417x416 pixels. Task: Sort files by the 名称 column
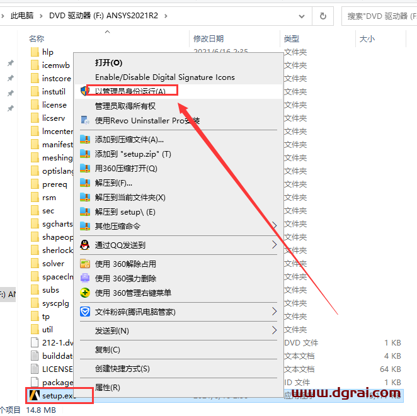pos(37,39)
